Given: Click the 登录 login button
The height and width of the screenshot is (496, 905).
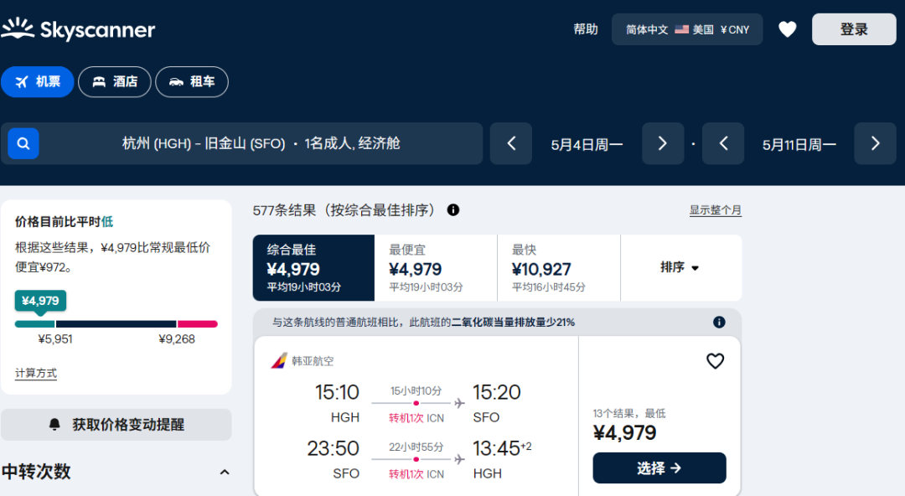Looking at the screenshot, I should (854, 29).
